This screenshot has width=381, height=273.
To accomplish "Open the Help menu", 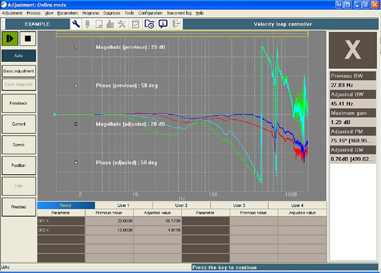I will (200, 13).
